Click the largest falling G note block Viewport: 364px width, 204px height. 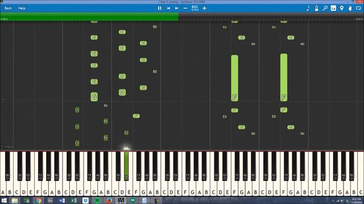[x=94, y=97]
